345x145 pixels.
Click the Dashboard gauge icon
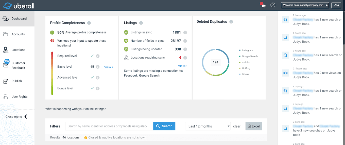click(6, 18)
